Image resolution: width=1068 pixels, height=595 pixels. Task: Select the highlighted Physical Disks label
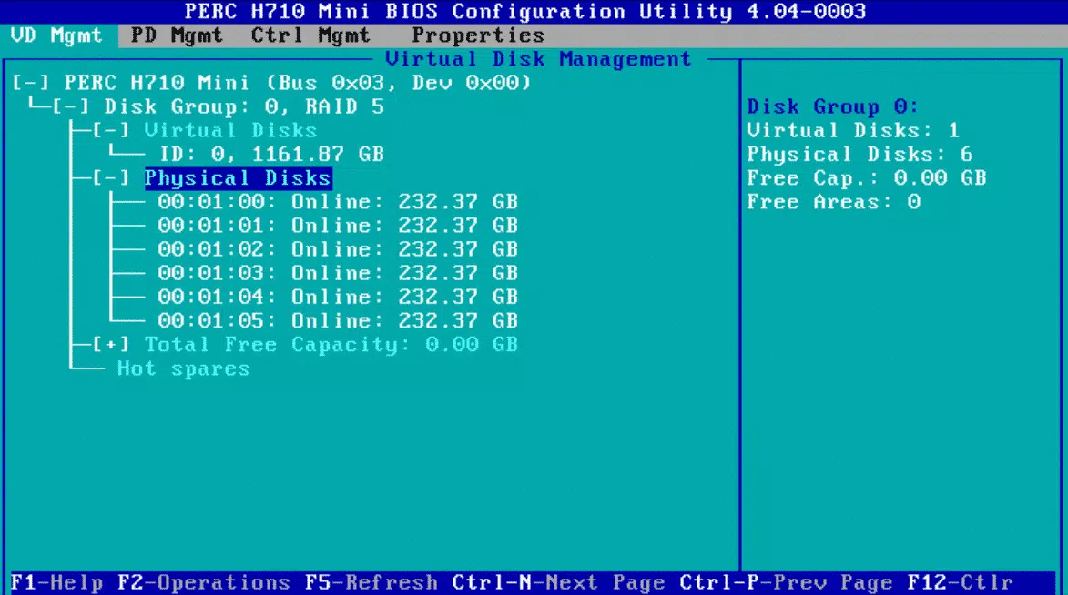[x=238, y=178]
